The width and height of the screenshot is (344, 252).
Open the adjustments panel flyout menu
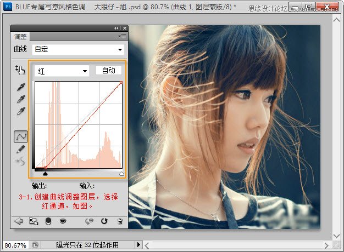point(122,37)
